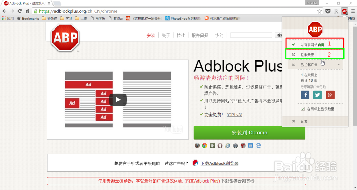Image resolution: width=357 pixels, height=190 pixels.
Task: Click the Android icon below install button
Action: pos(212,146)
